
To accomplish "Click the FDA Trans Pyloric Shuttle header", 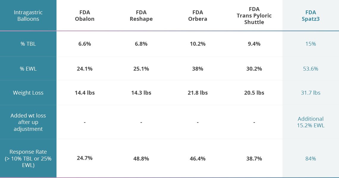I will click(x=254, y=16).
